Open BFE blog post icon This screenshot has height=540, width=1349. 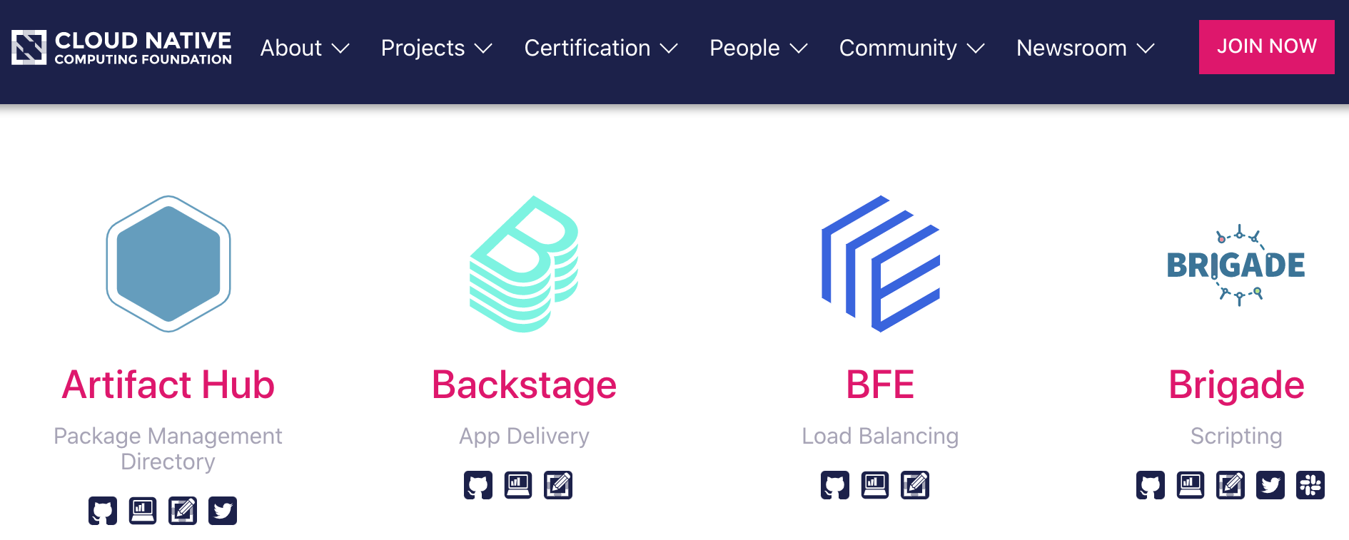915,485
